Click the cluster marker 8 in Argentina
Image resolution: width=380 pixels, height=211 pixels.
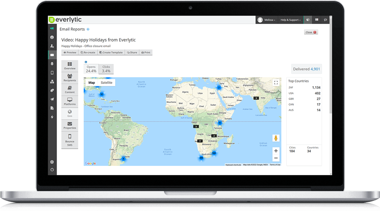(124, 159)
